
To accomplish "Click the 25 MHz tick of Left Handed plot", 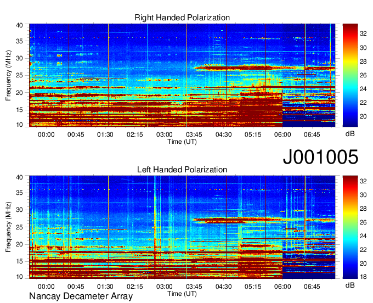I will 19,227.
